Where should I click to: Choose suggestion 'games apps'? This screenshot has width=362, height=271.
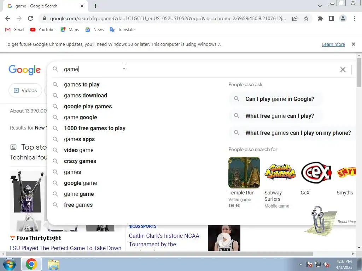point(79,139)
